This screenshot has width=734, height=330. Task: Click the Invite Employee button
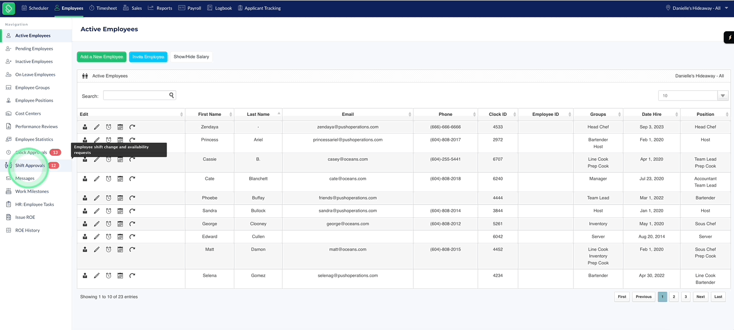pos(148,57)
